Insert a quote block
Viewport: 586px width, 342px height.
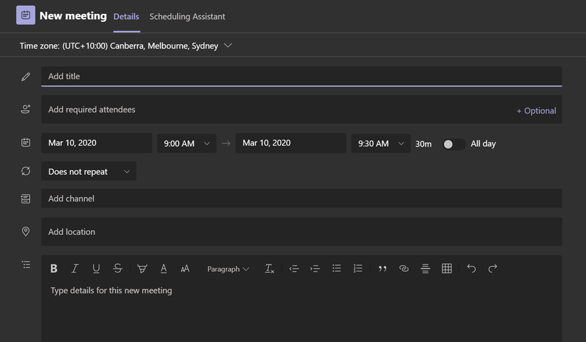pos(382,268)
